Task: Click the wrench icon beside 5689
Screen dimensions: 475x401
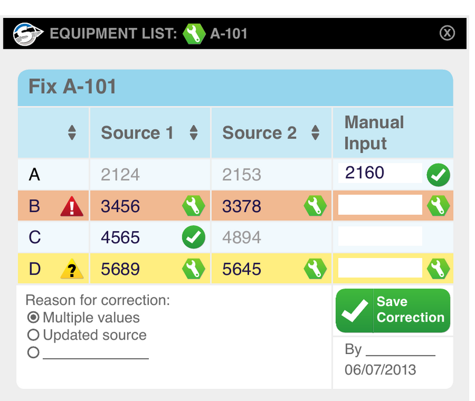Action: pyautogui.click(x=193, y=268)
